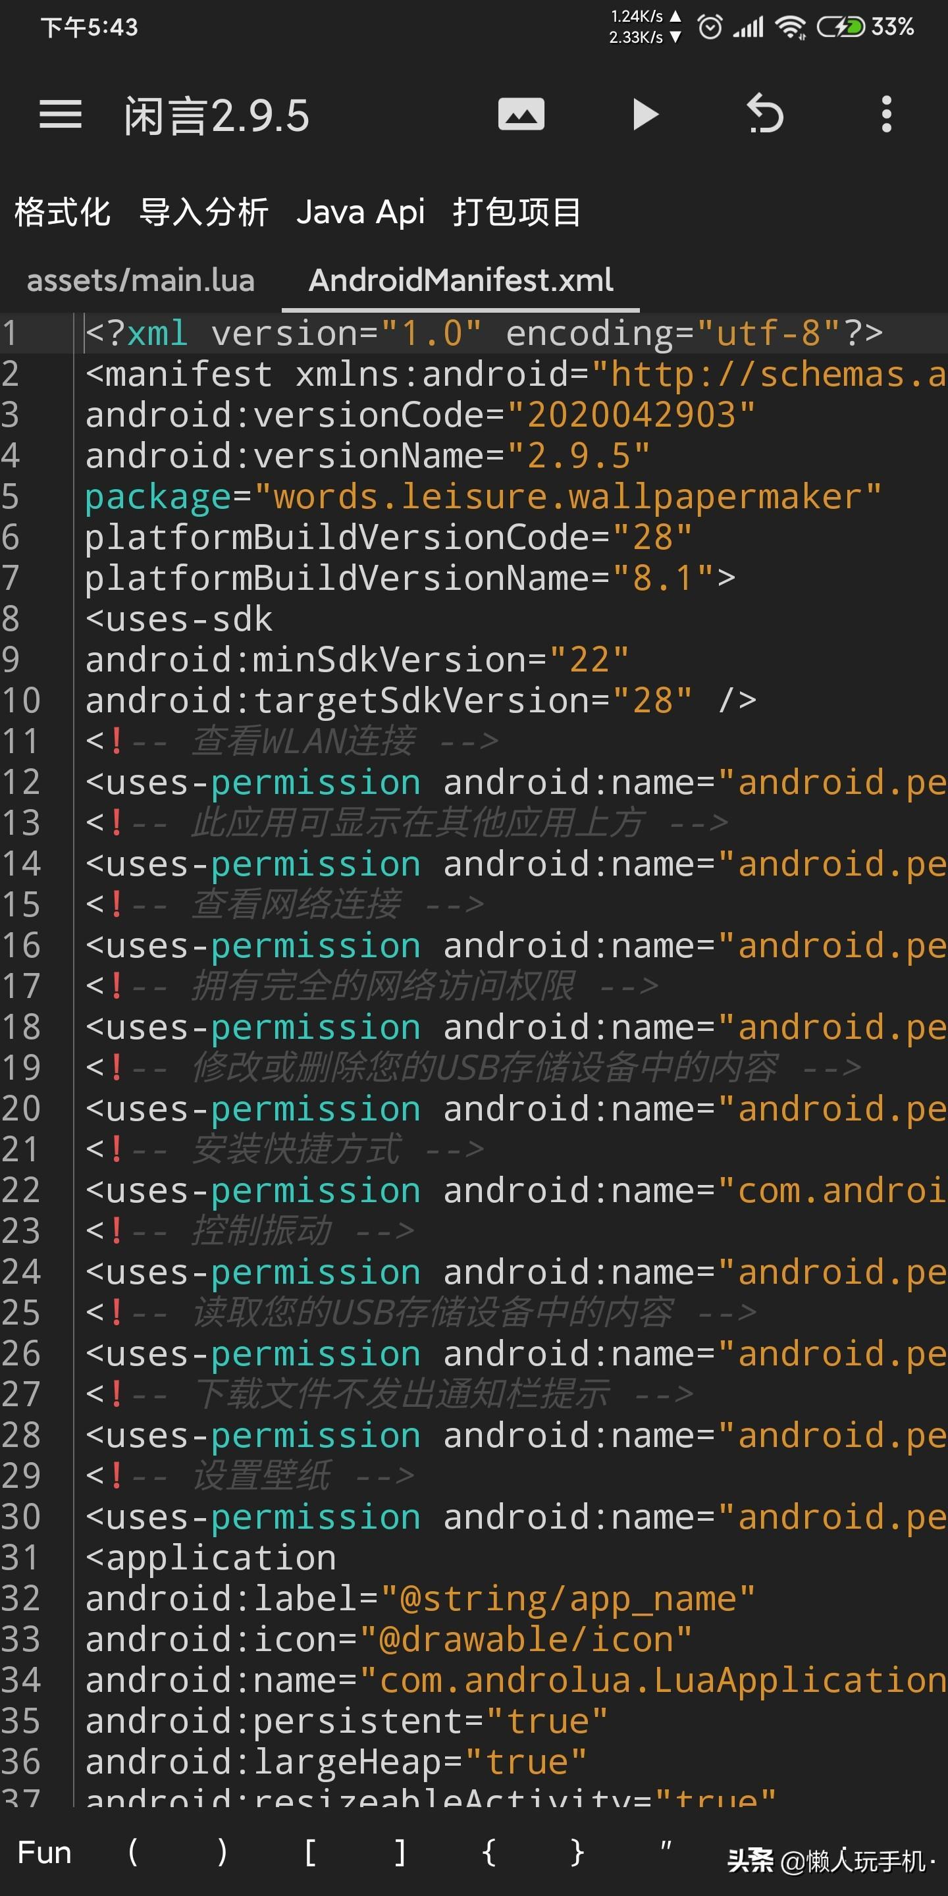Switch to assets/main.lua tab
This screenshot has height=1896, width=948.
(141, 280)
